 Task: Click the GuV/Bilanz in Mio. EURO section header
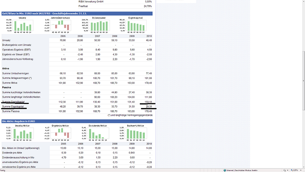tap(77, 13)
